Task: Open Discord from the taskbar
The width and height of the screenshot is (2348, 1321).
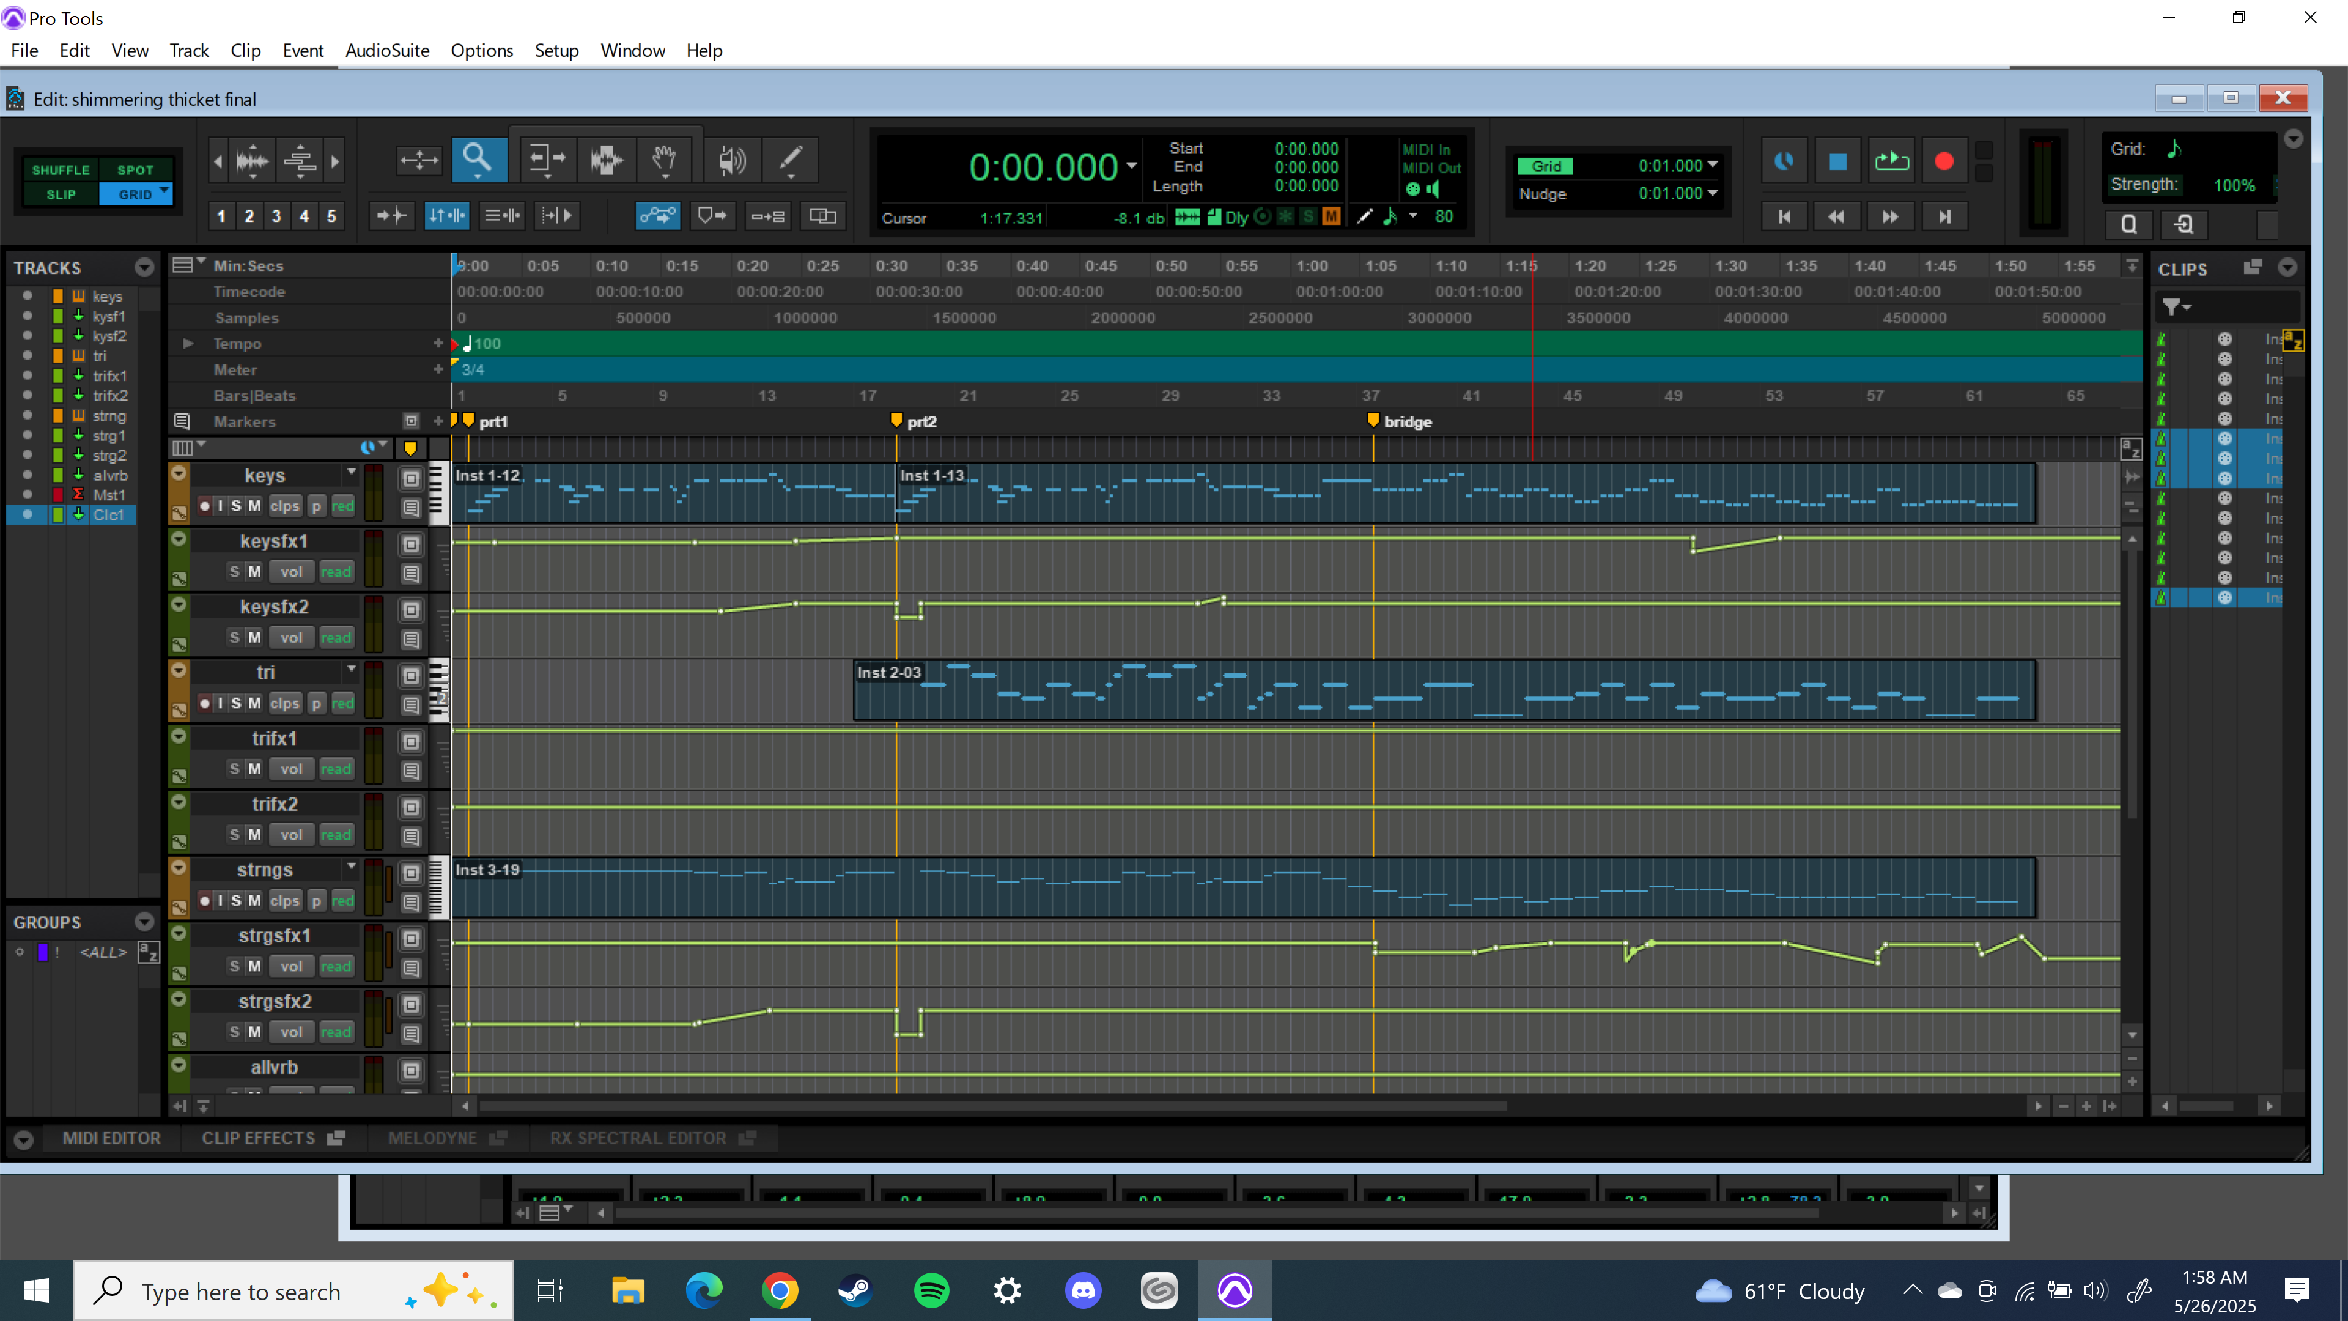Action: coord(1083,1290)
